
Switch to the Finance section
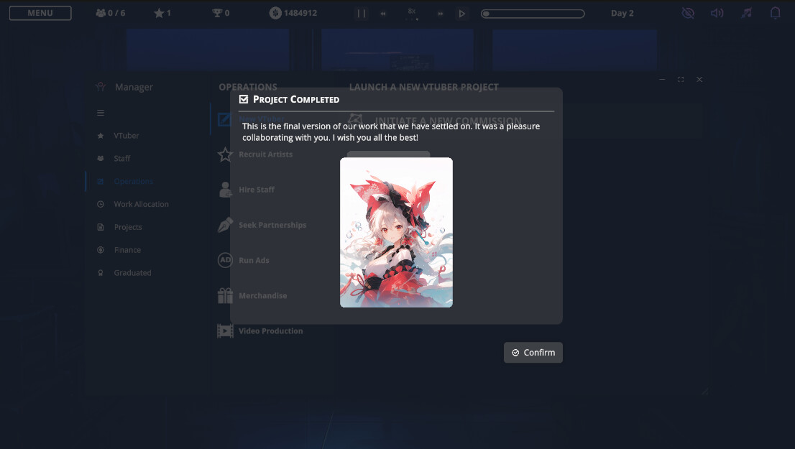[128, 249]
